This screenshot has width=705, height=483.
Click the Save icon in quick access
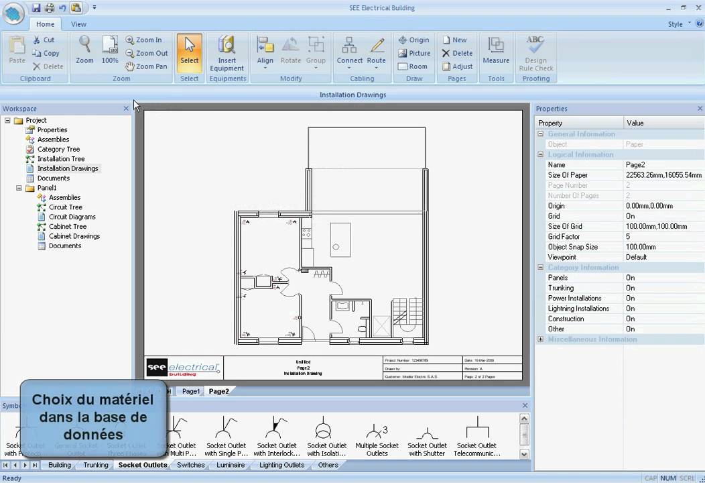pos(36,7)
